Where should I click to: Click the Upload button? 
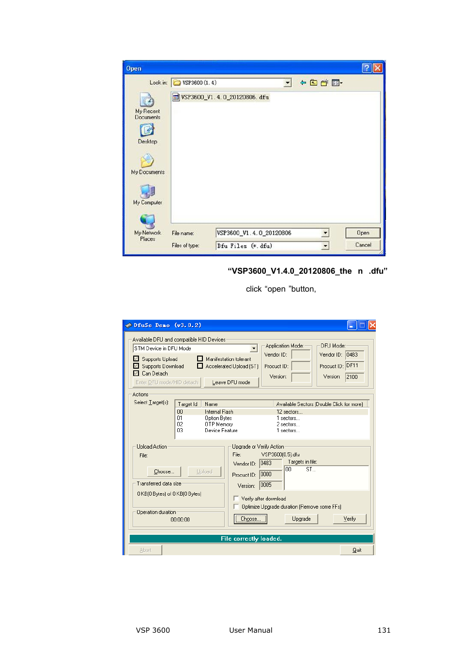tap(204, 471)
